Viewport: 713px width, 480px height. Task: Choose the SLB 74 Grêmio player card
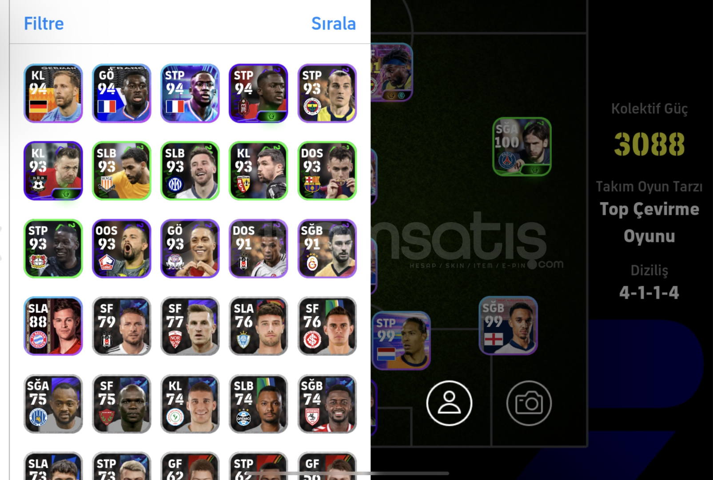[259, 404]
